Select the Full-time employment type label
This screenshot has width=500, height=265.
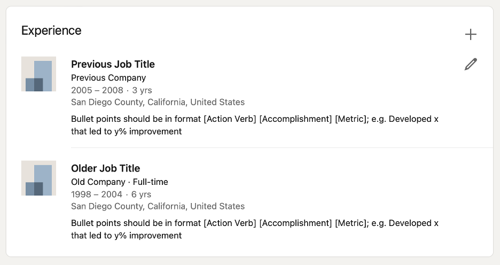point(151,182)
